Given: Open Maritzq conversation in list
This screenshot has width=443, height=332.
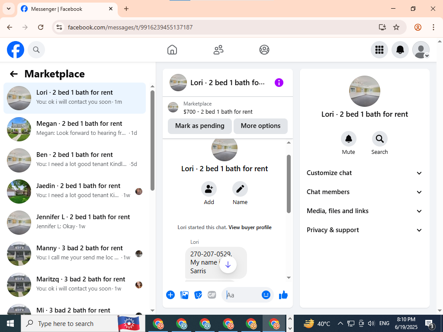Looking at the screenshot, I should pos(74,284).
